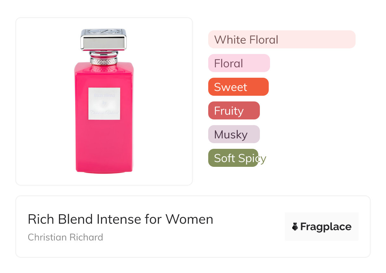Open the Rich Blend Intense for Women title
386x273 pixels.
click(x=120, y=219)
